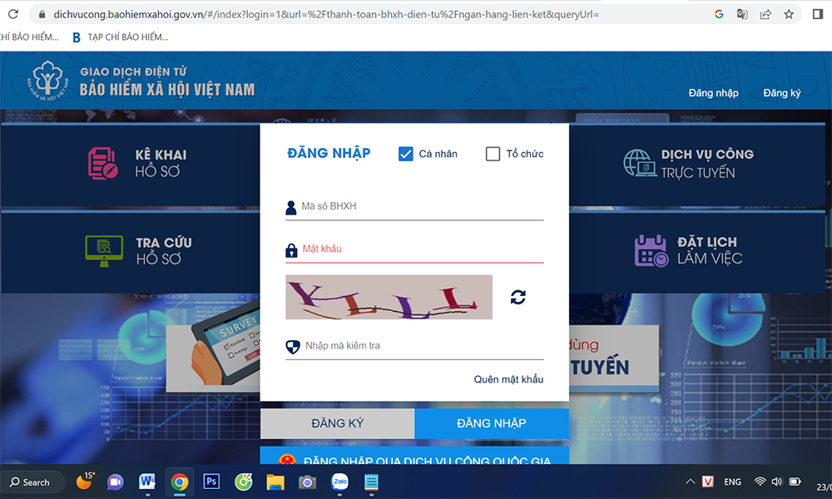Viewport: 832px width, 499px height.
Task: Click the Dịch vụ công globe icon
Action: (x=639, y=163)
